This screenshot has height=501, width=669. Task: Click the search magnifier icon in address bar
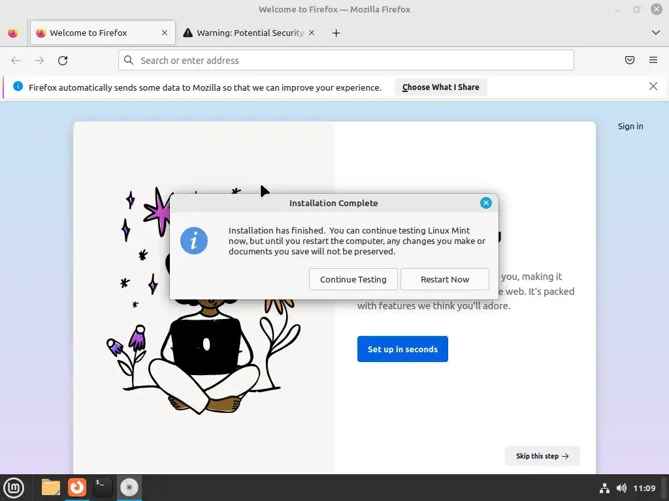pyautogui.click(x=129, y=60)
